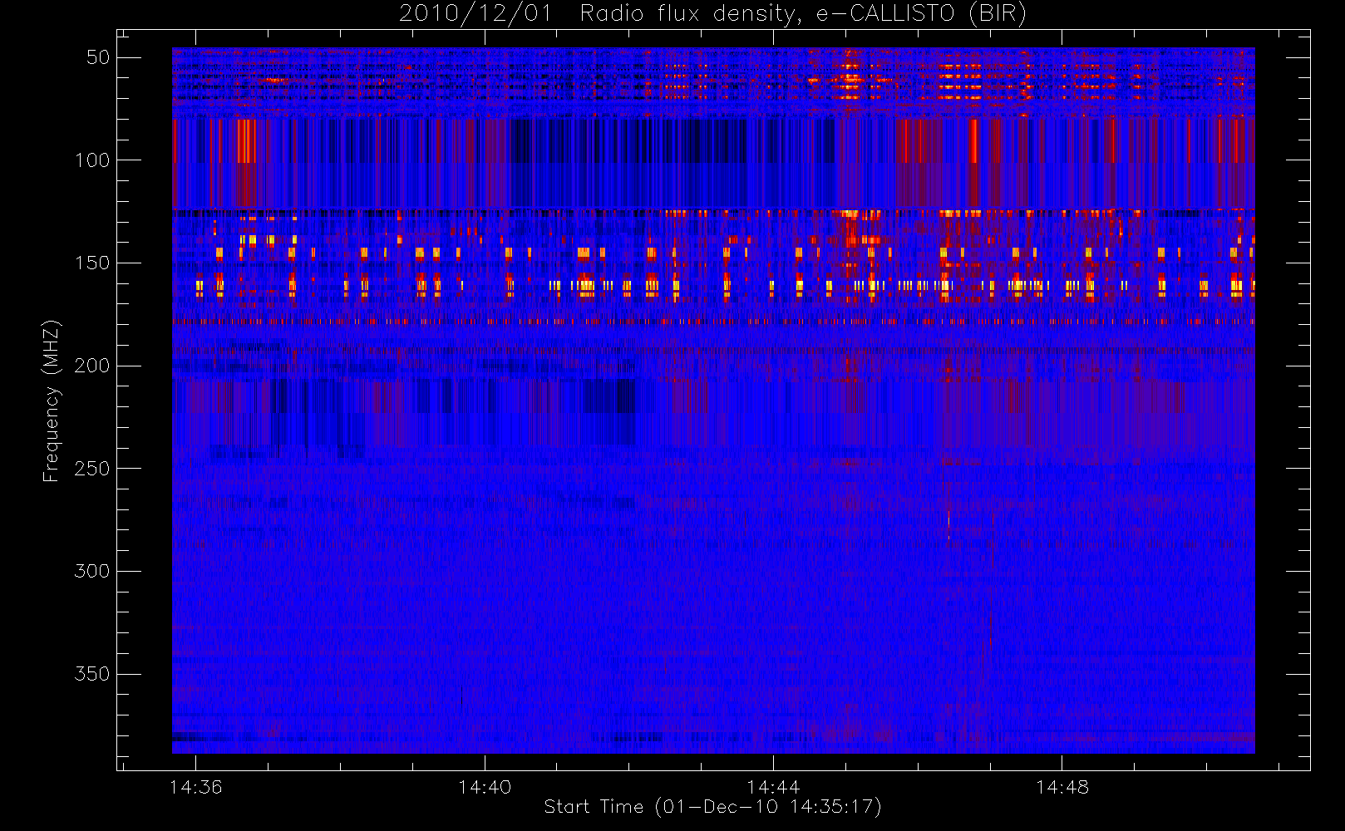Click the 350 frequency tick label
Image resolution: width=1345 pixels, height=831 pixels.
coord(92,674)
